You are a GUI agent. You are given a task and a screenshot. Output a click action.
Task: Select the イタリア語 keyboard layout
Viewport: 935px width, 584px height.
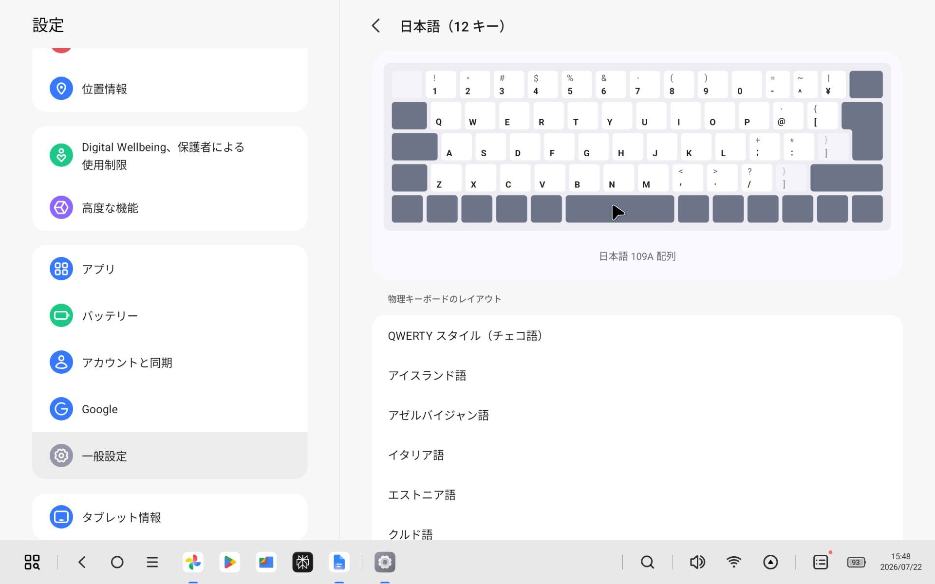[637, 455]
